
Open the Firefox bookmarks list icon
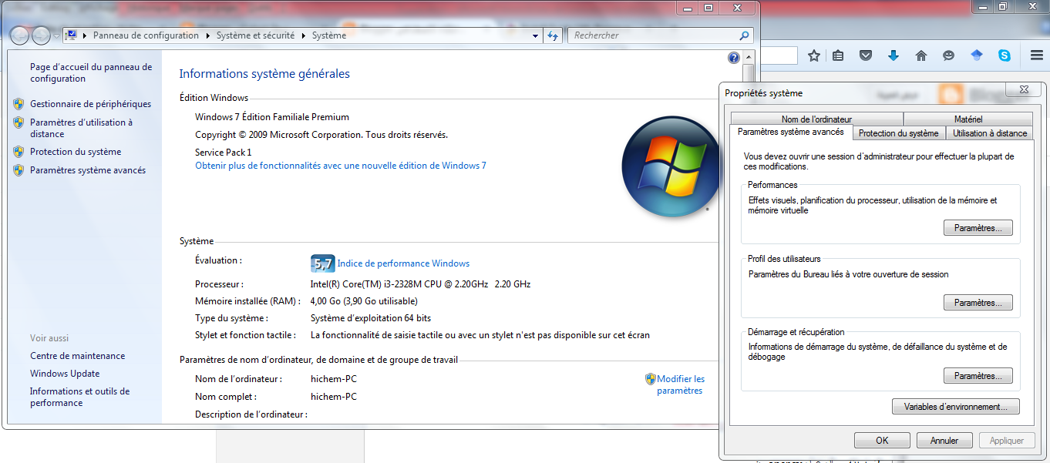click(x=838, y=55)
